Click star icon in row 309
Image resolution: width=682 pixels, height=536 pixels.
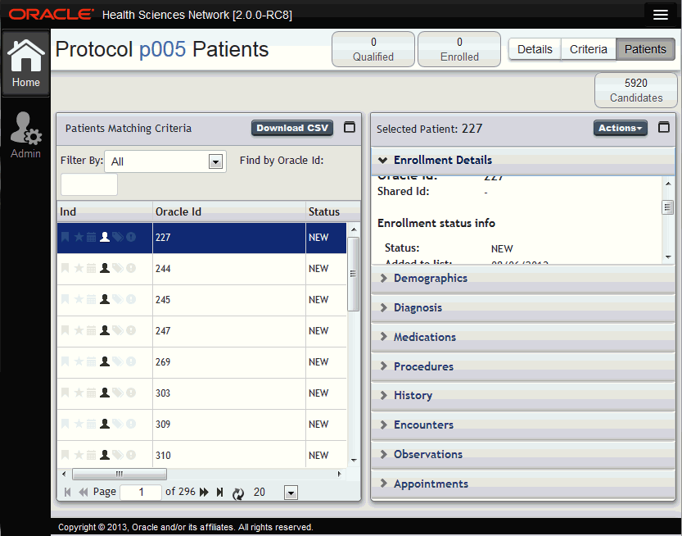(x=79, y=424)
